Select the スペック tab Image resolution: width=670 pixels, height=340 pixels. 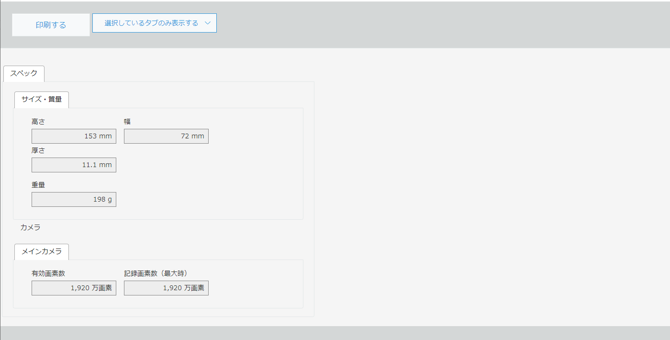pyautogui.click(x=23, y=74)
